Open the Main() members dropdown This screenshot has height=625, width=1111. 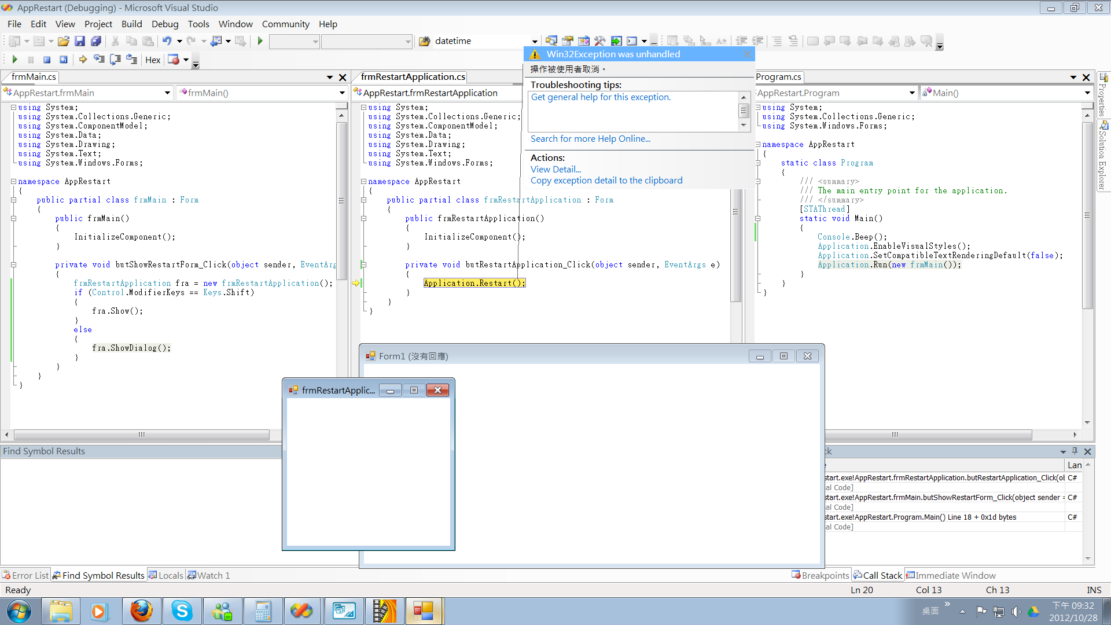click(x=1087, y=93)
